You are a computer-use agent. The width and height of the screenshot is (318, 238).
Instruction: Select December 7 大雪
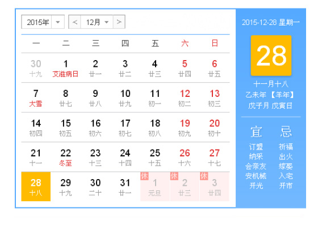[36, 98]
